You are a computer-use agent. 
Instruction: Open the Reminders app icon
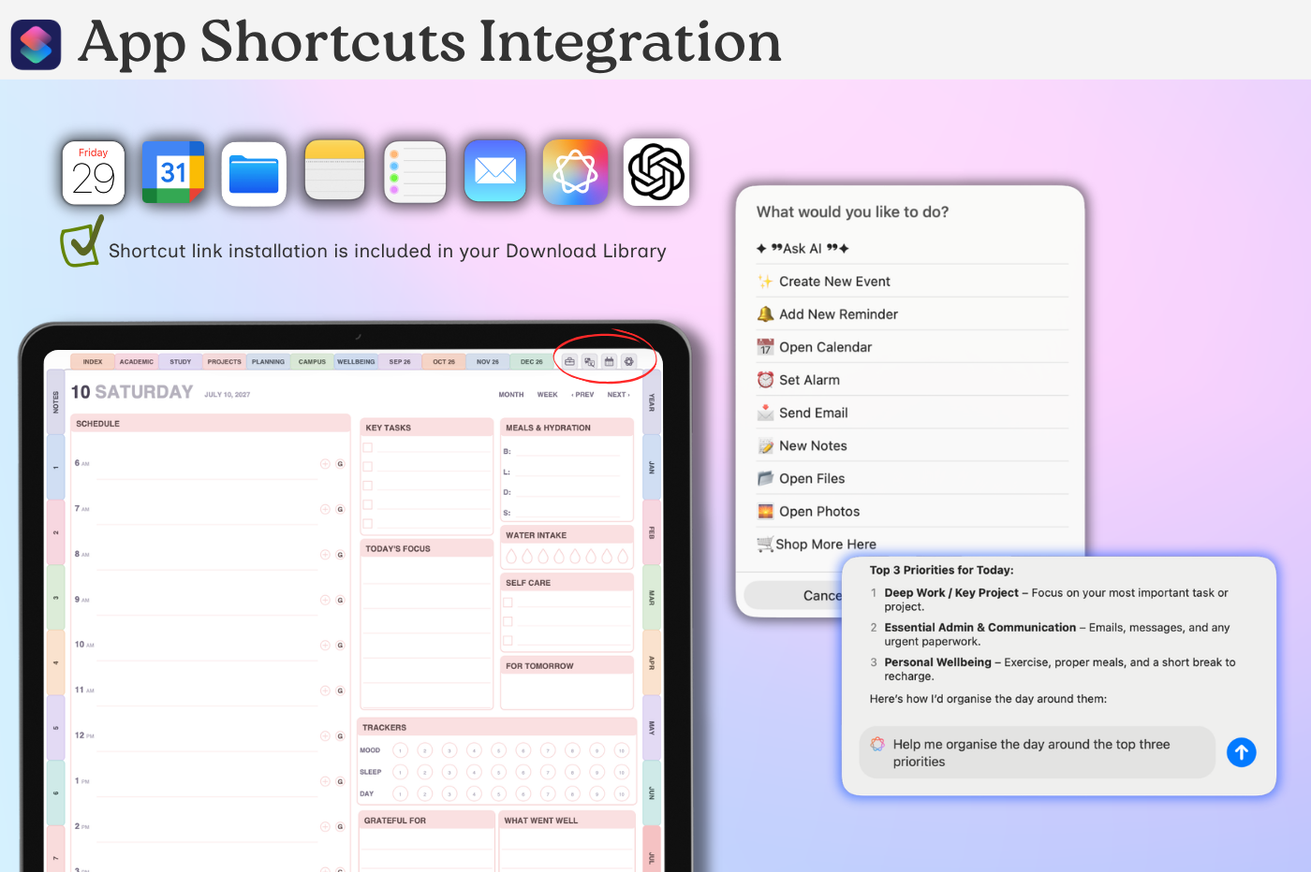tap(415, 173)
